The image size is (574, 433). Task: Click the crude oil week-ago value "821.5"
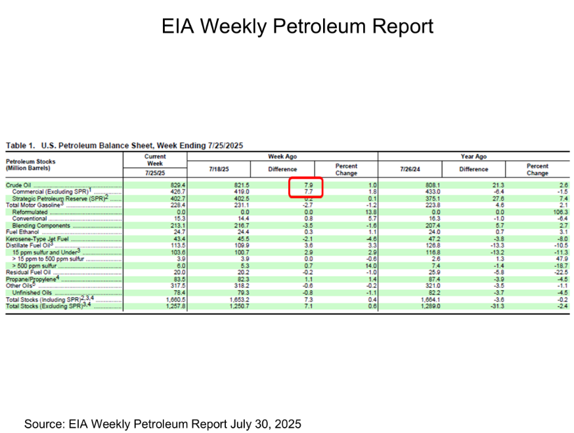242,186
